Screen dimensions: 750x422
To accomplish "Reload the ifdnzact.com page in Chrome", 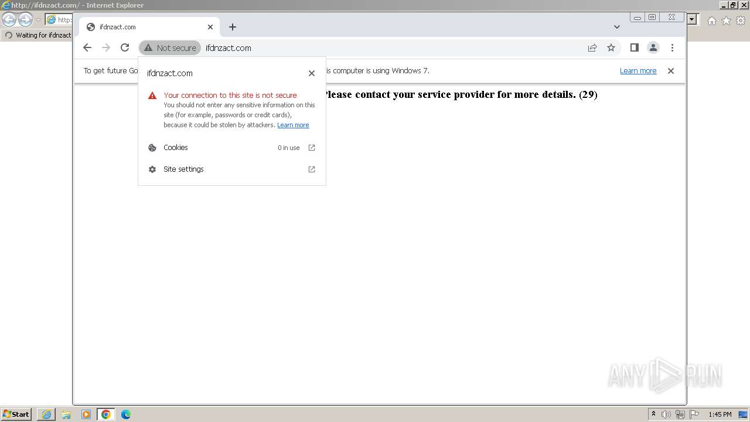I will [125, 47].
